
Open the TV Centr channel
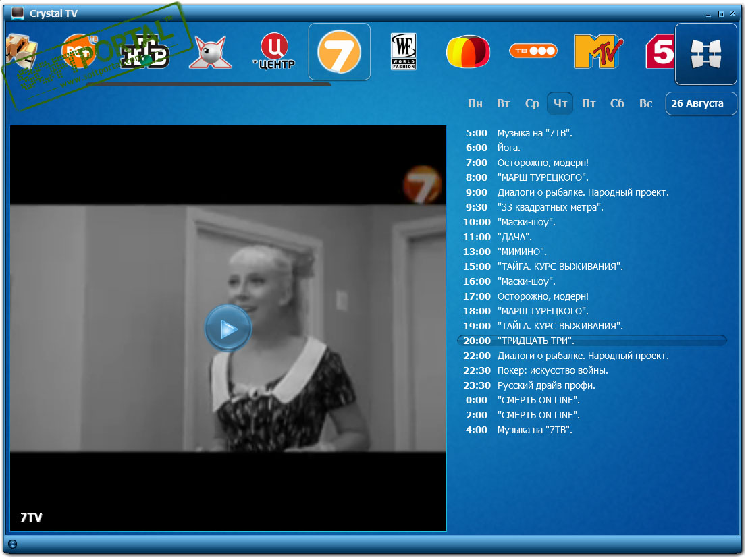point(274,51)
